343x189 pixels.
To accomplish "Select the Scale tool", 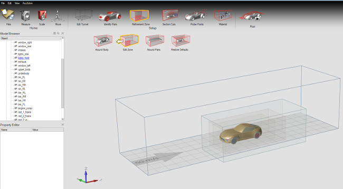I will (x=42, y=16).
